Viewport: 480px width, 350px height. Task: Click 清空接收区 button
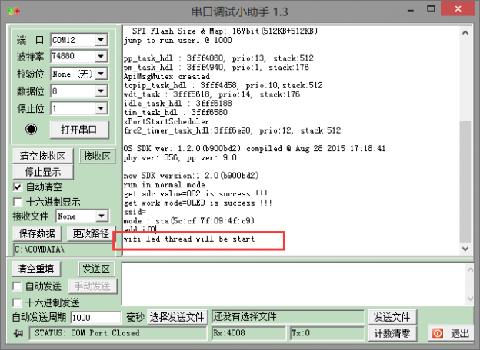point(43,156)
